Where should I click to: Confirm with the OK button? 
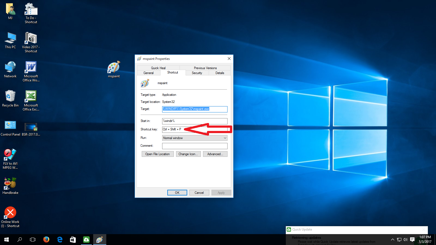click(x=177, y=193)
